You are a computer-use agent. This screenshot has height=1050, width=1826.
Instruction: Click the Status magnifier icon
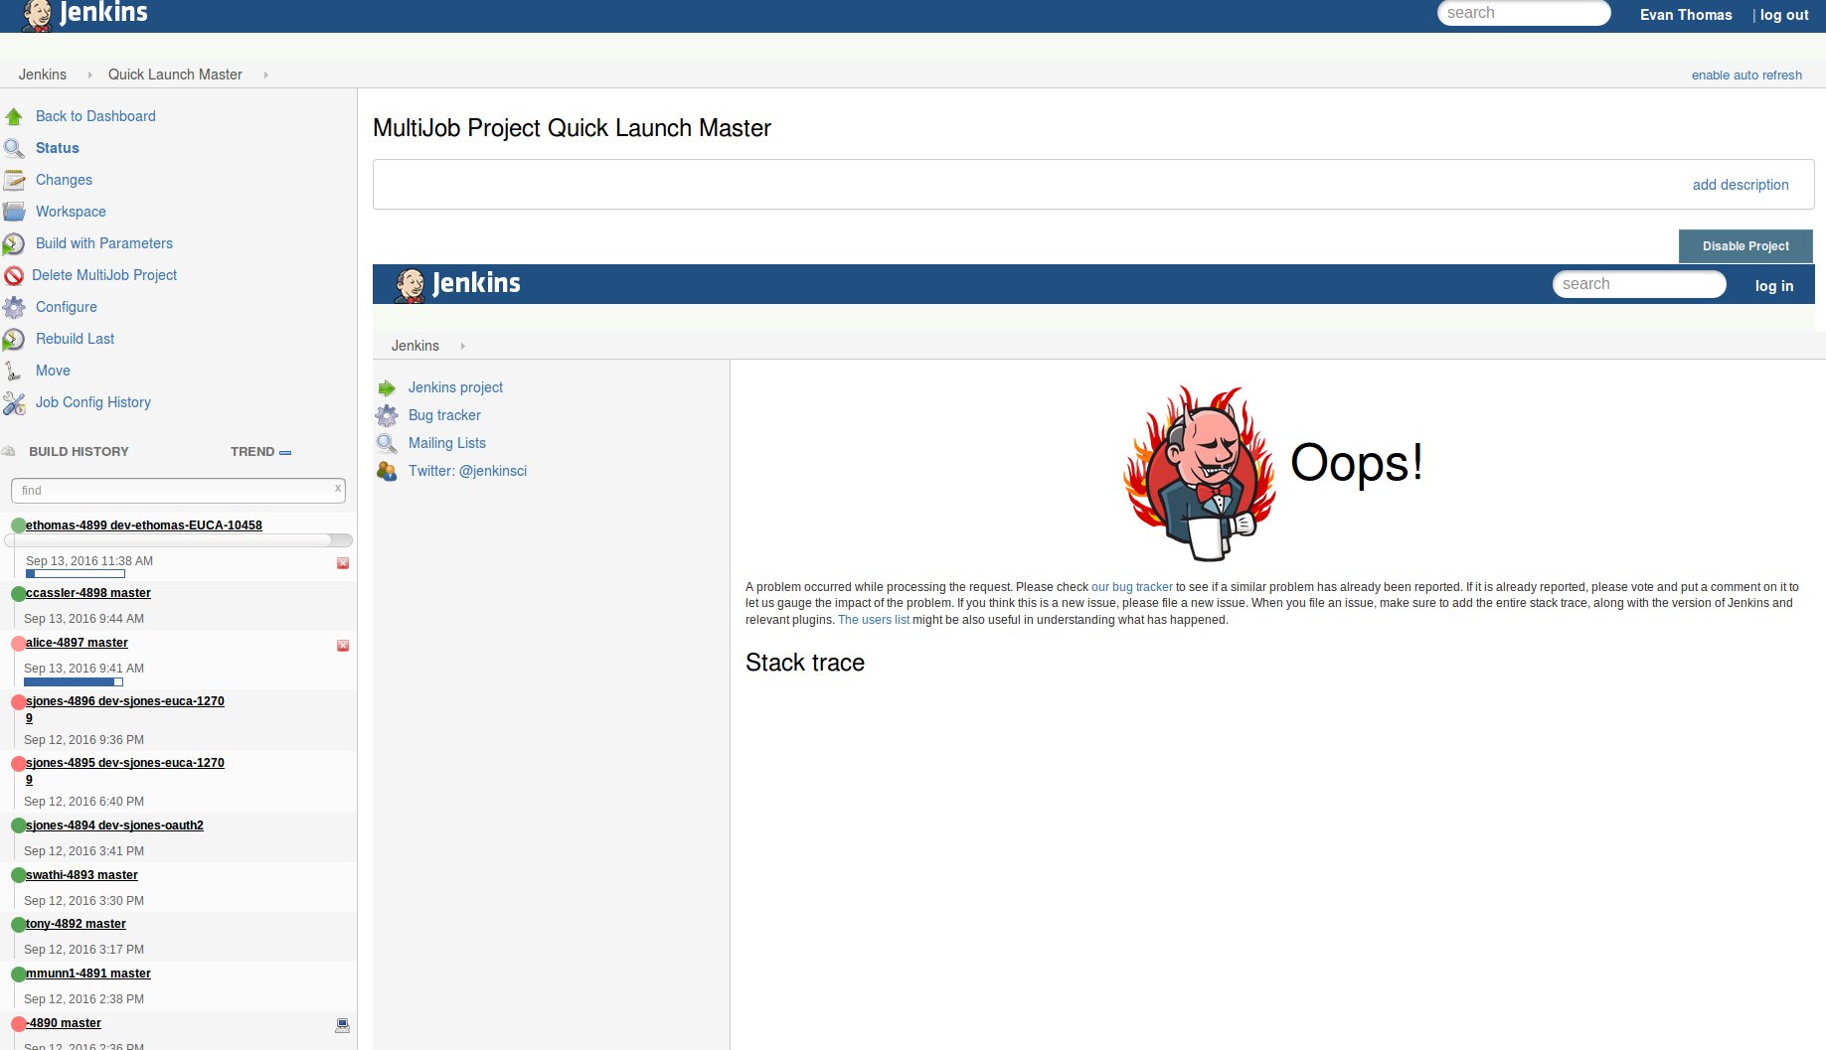coord(14,148)
